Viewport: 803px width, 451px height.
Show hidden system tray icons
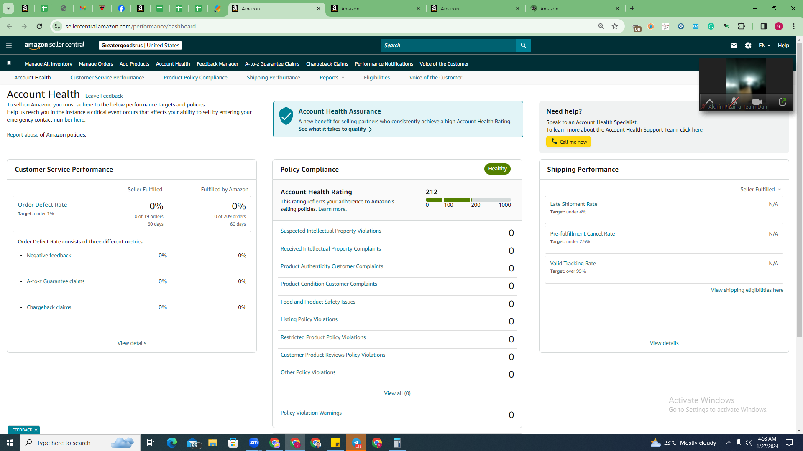(x=729, y=443)
